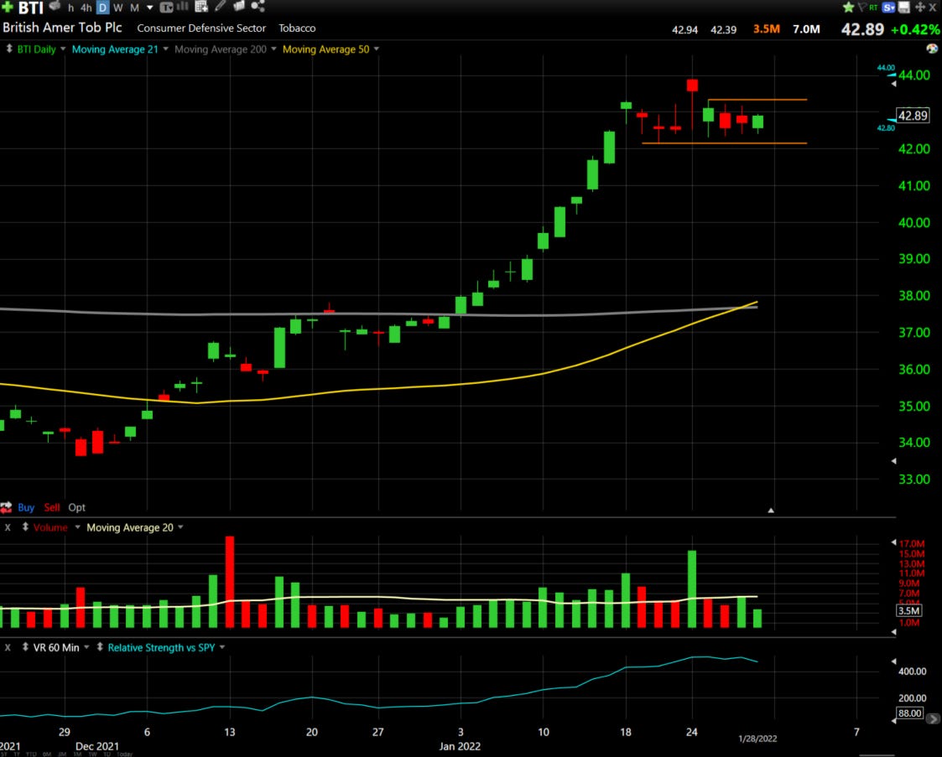The image size is (942, 757).
Task: Open Moving Average 200 dropdown arrow
Action: click(x=274, y=49)
